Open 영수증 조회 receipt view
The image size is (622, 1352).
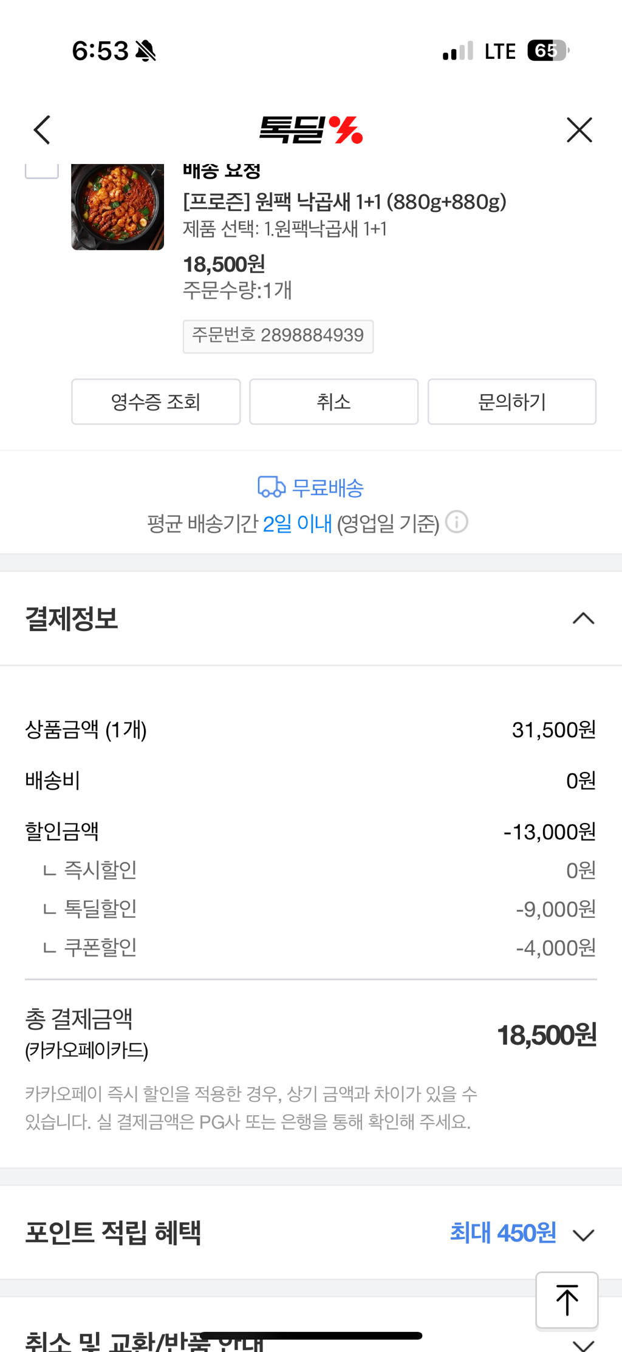[x=155, y=402]
